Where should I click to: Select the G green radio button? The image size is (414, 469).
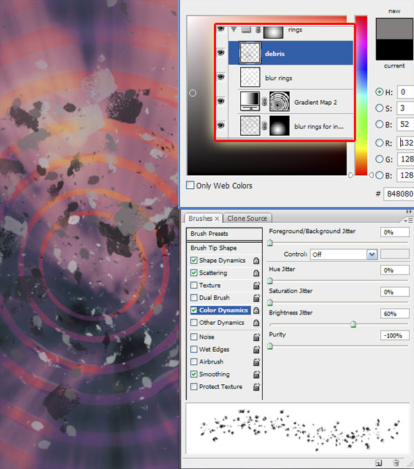(379, 159)
